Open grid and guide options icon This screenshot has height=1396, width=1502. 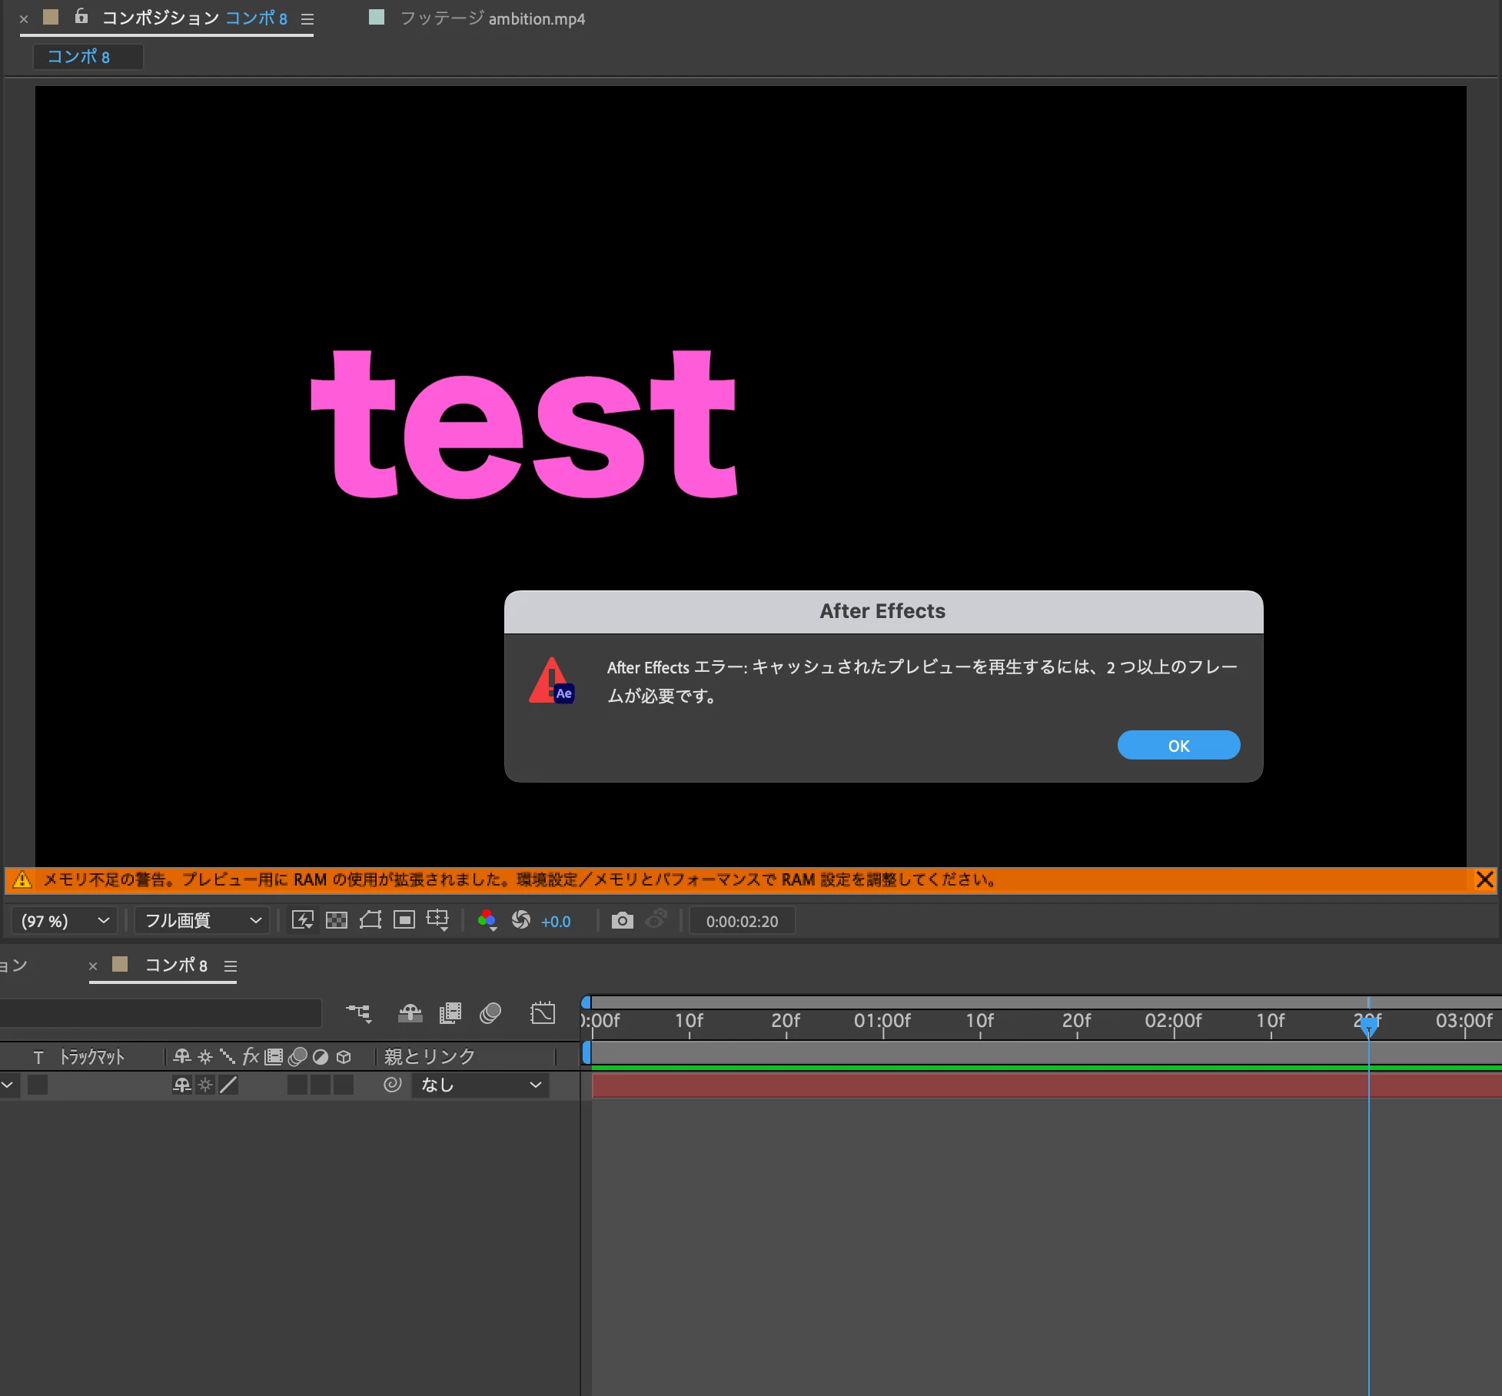(x=437, y=920)
